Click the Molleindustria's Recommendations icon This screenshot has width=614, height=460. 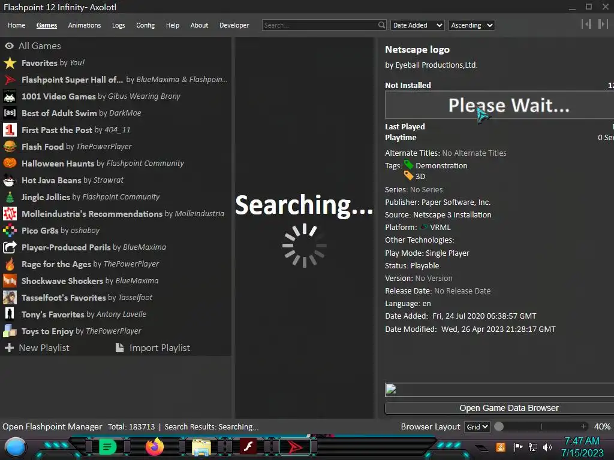click(10, 214)
